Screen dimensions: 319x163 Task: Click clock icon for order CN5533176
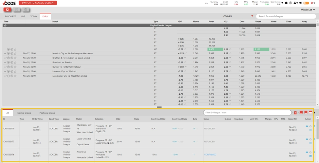pyautogui.click(x=310, y=153)
